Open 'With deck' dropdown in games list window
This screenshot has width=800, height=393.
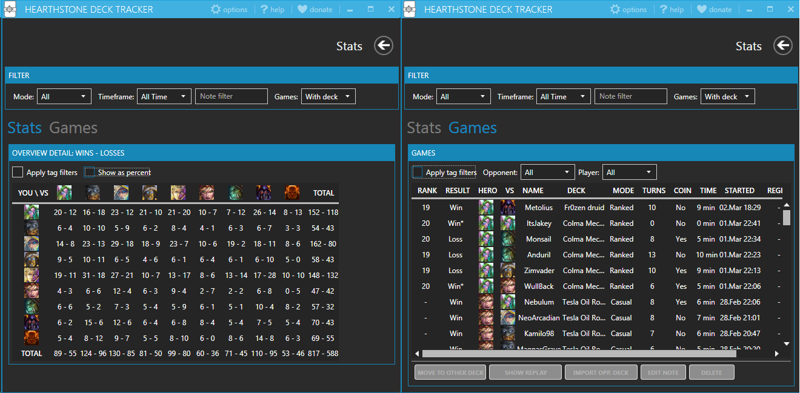[x=728, y=96]
